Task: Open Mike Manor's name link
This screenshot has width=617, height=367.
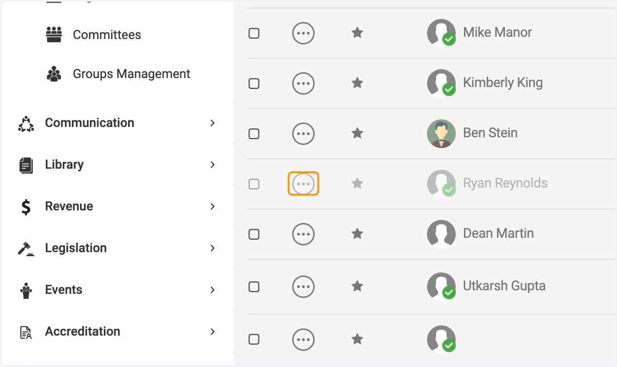Action: tap(497, 32)
